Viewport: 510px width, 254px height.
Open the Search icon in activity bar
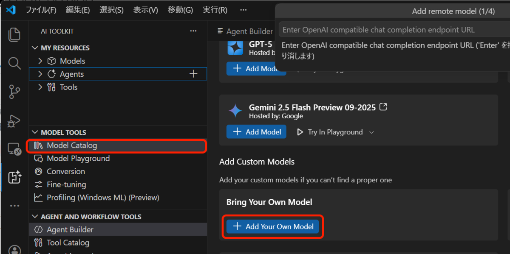tap(14, 63)
